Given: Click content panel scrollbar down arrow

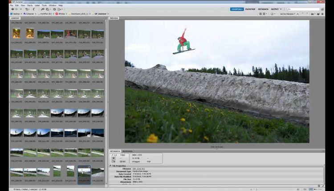Looking at the screenshot, I should (x=106, y=183).
